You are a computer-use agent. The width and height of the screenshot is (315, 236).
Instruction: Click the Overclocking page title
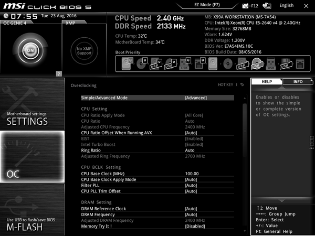tap(83, 85)
